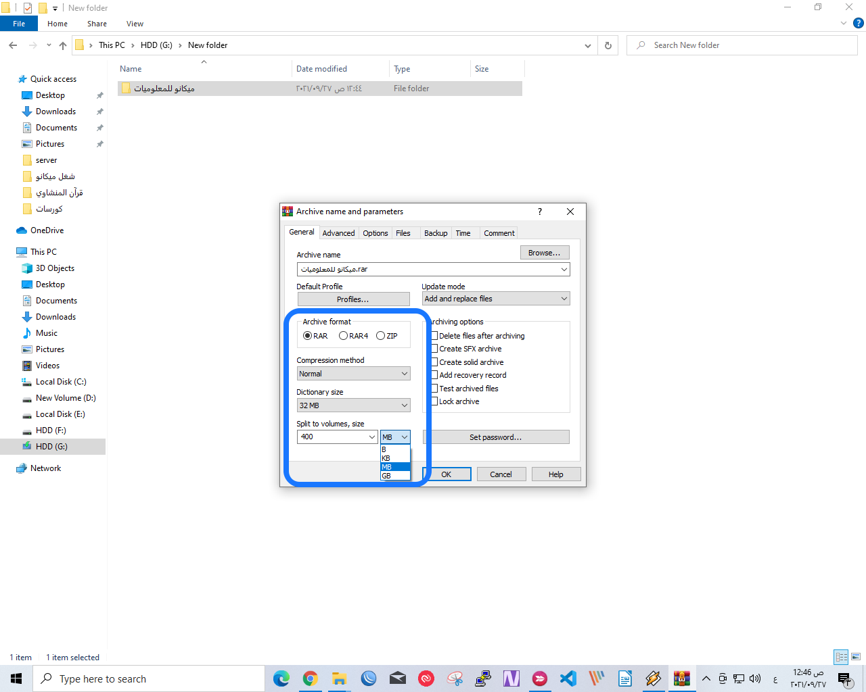Click the Back navigation arrow

(13, 45)
